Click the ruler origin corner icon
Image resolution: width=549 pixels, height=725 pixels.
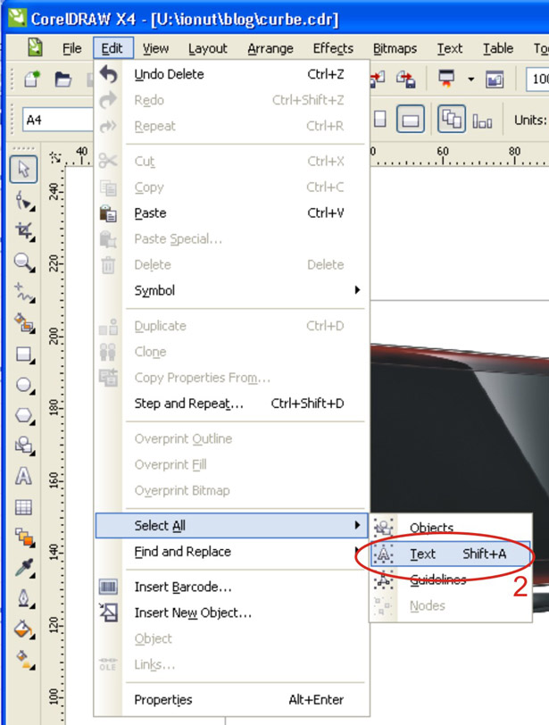click(55, 158)
